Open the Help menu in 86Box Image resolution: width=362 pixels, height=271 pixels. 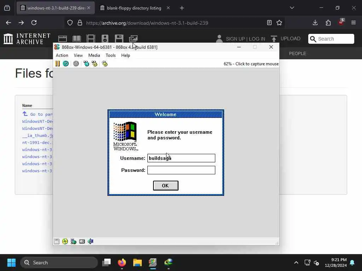(x=125, y=55)
